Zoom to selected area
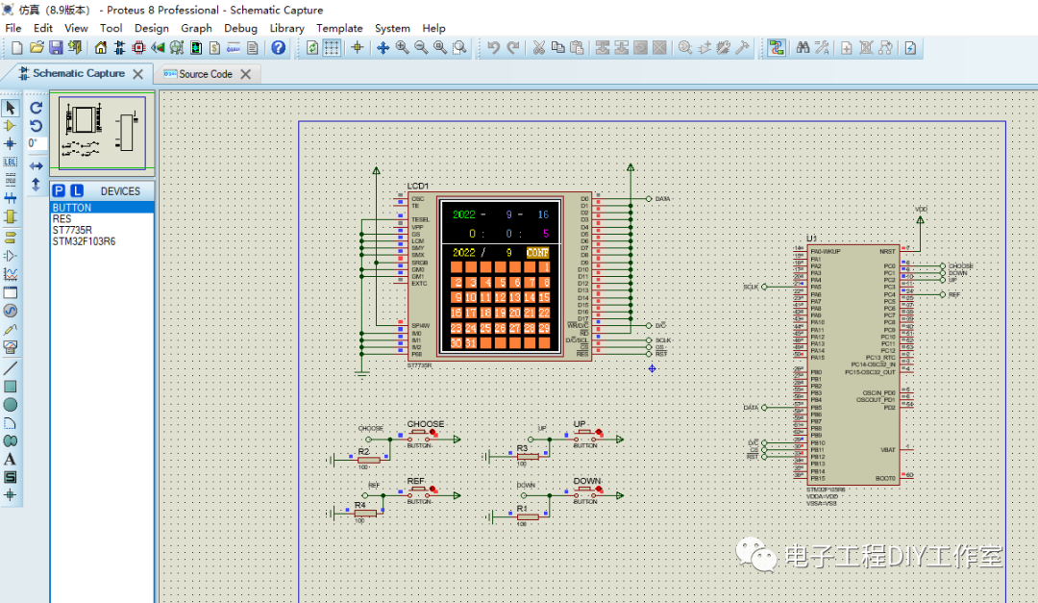The image size is (1038, 603). pos(459,48)
